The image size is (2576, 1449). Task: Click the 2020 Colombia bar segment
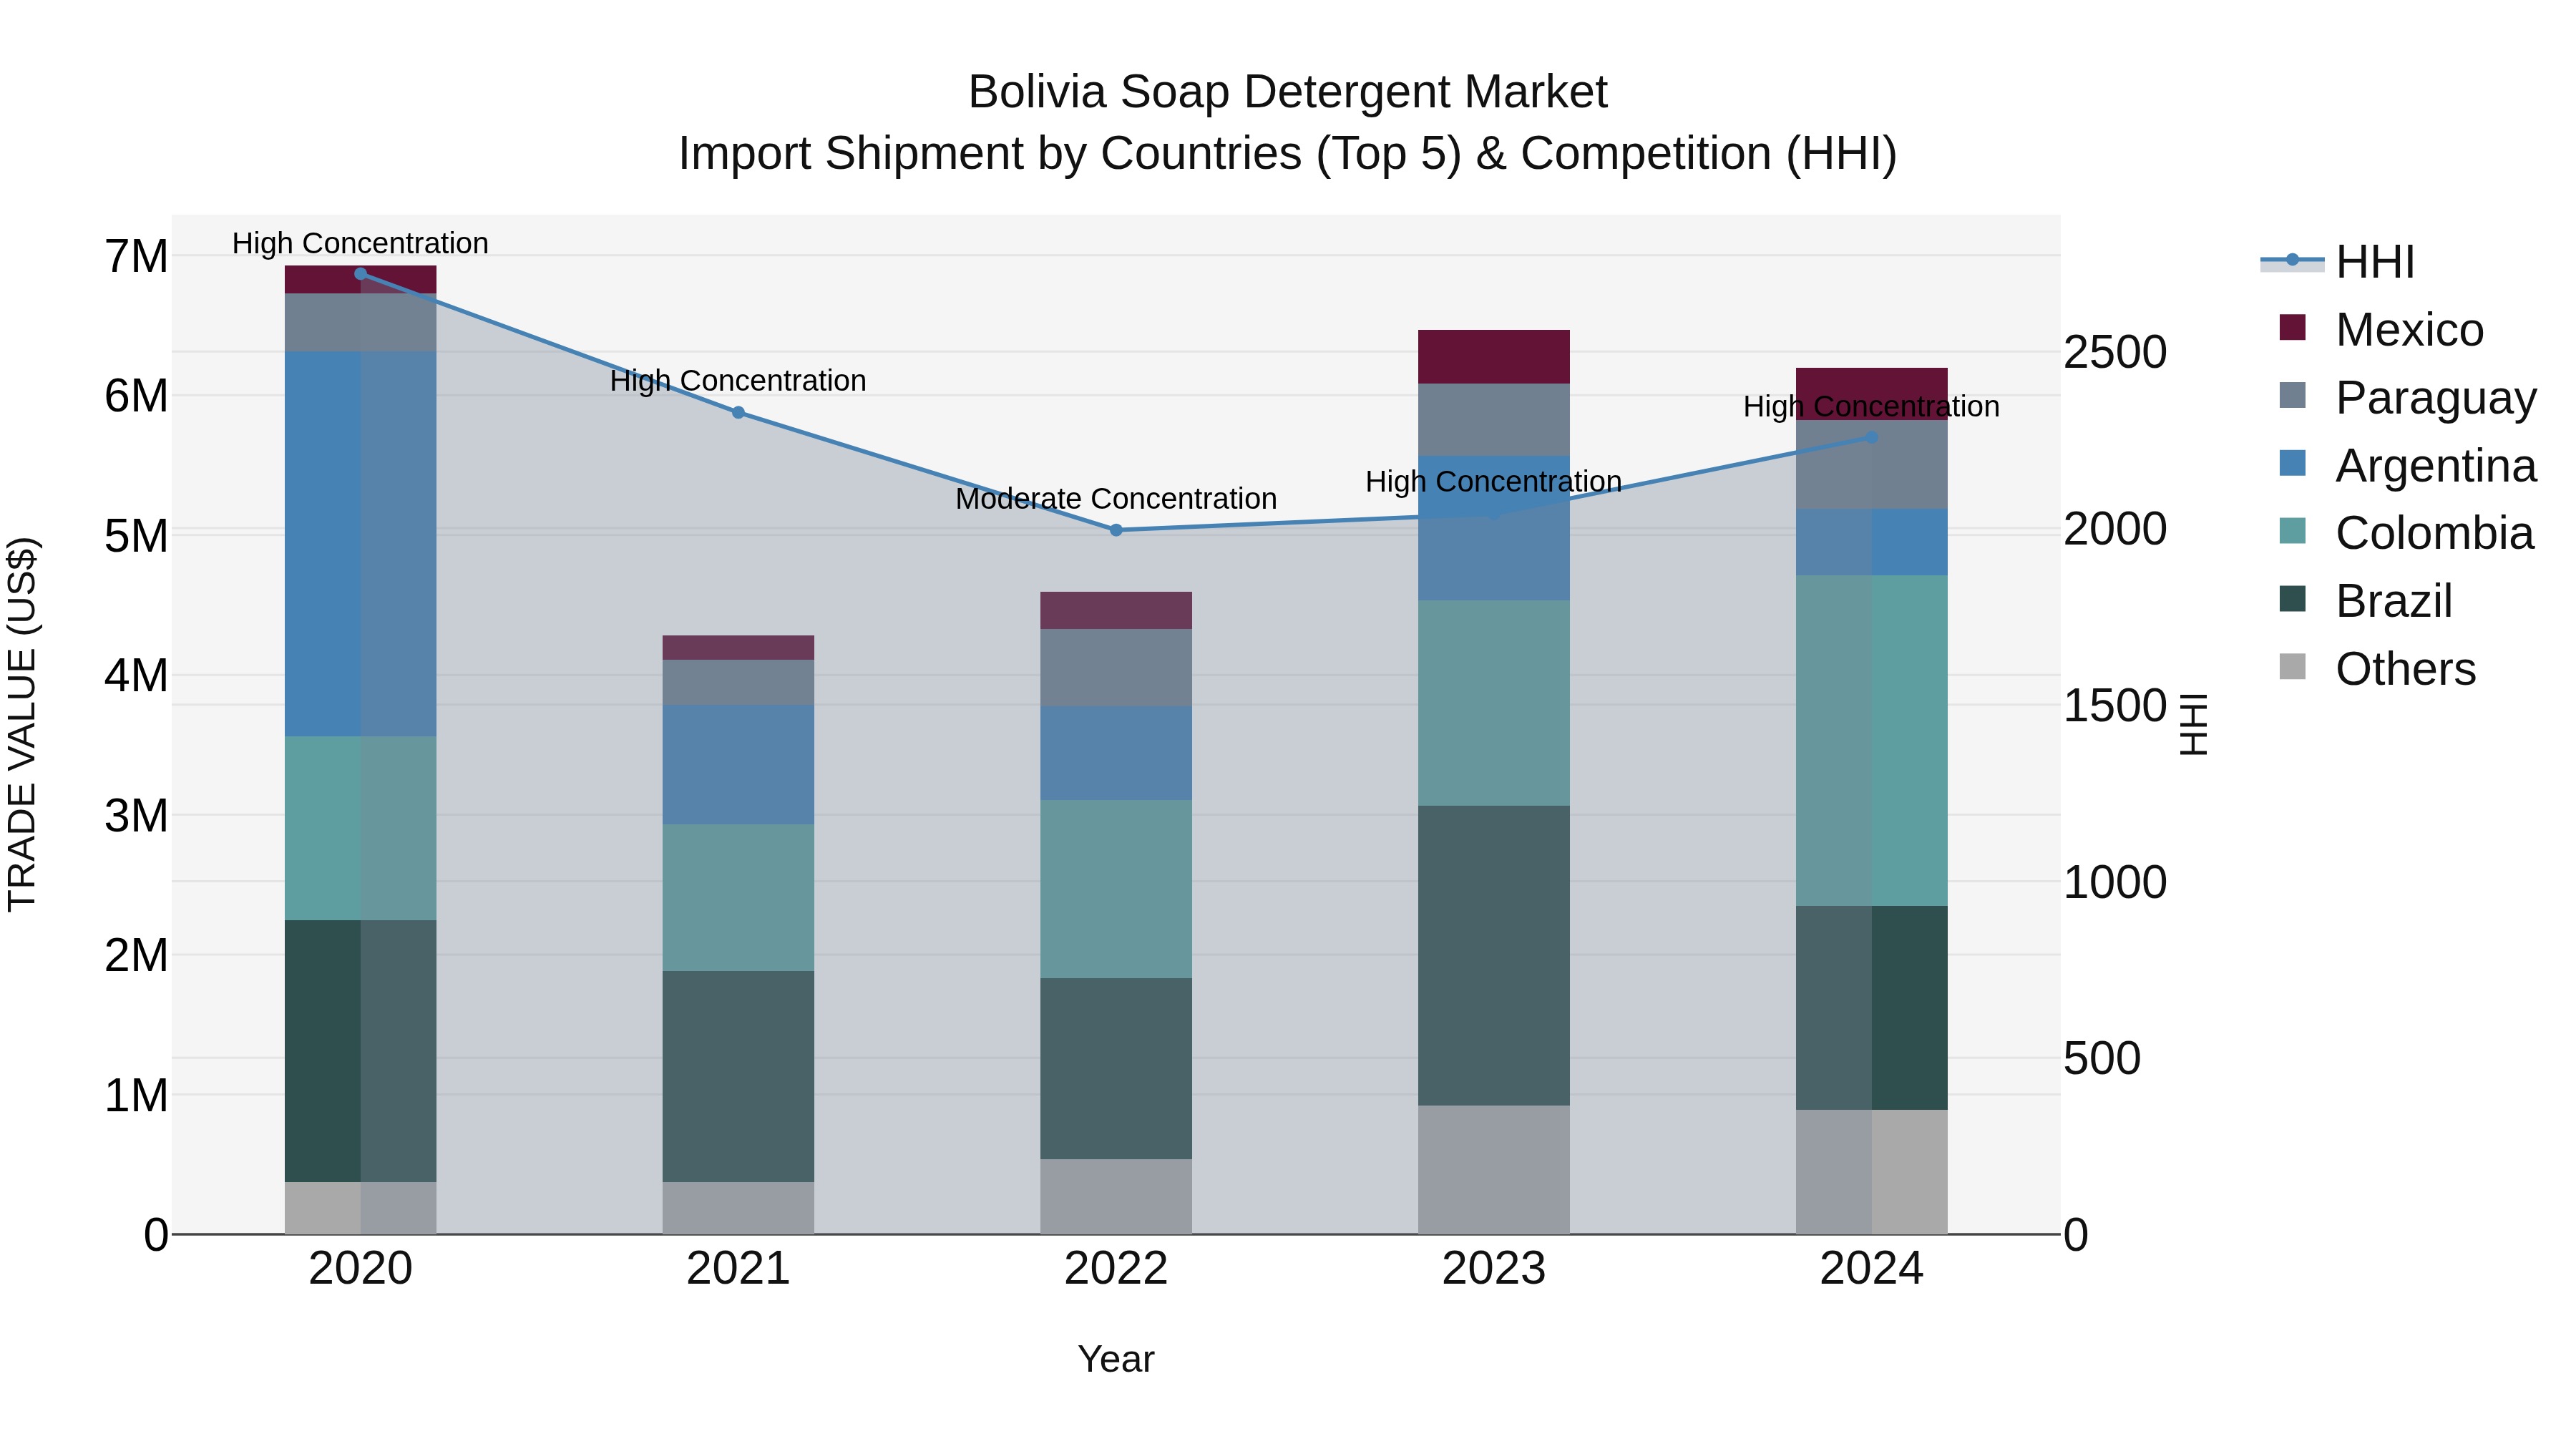361,828
